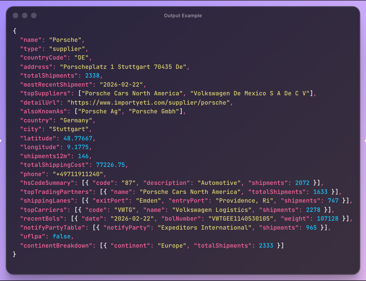This screenshot has width=366, height=281.
Task: Click the recentBols date "2026-02-22"
Action: tap(132, 218)
